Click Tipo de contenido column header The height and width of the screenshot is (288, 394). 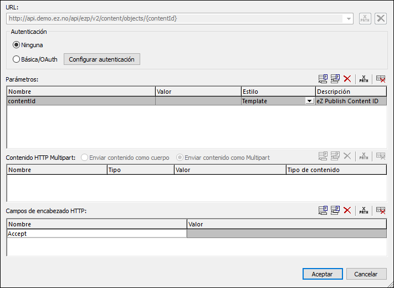pos(336,170)
